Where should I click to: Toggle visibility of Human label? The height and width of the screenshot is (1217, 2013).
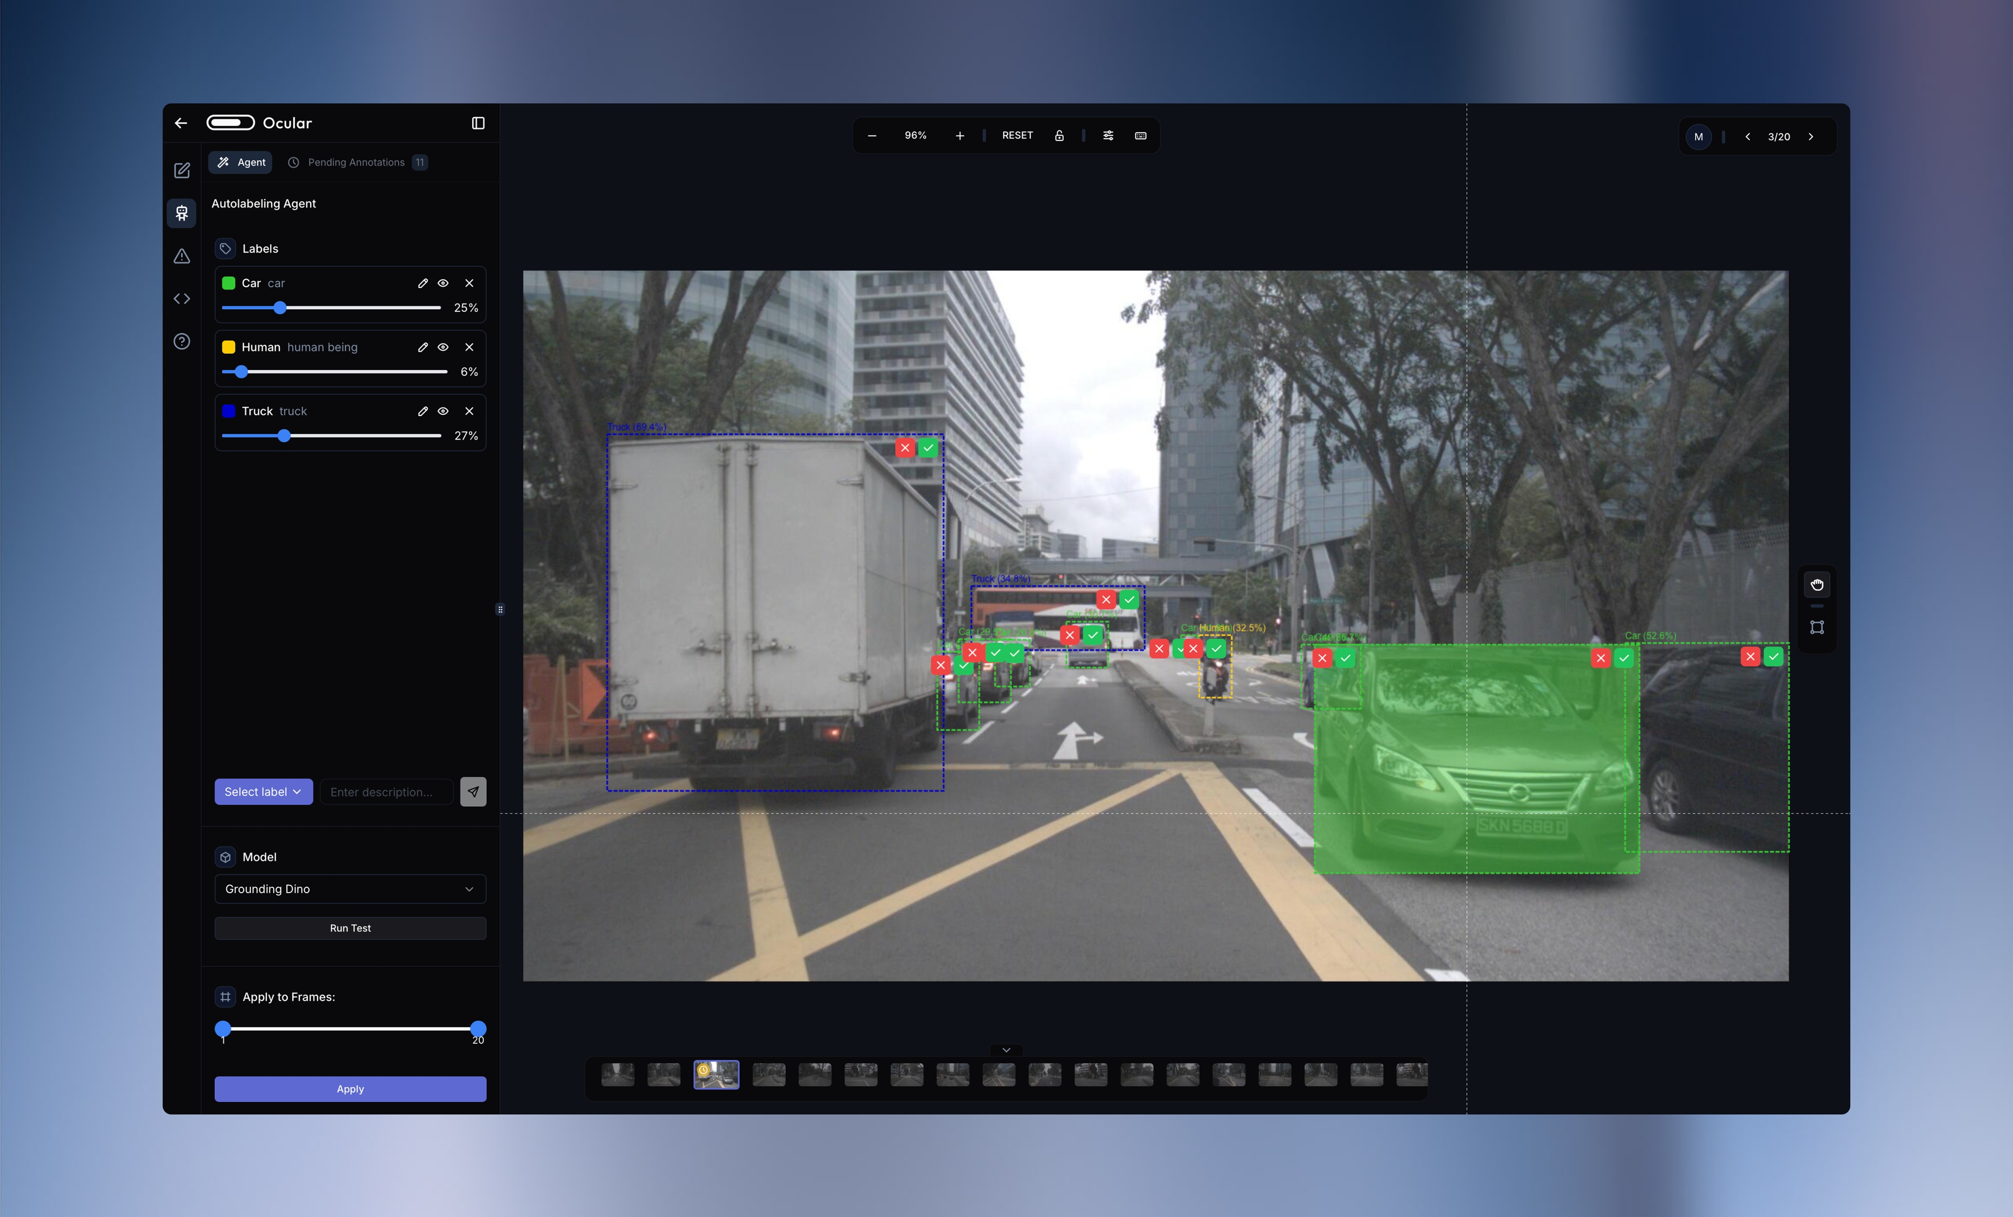pyautogui.click(x=443, y=347)
